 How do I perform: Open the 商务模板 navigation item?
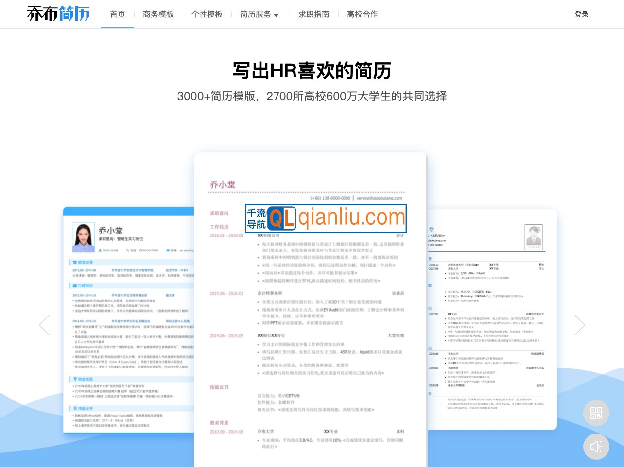pyautogui.click(x=158, y=14)
